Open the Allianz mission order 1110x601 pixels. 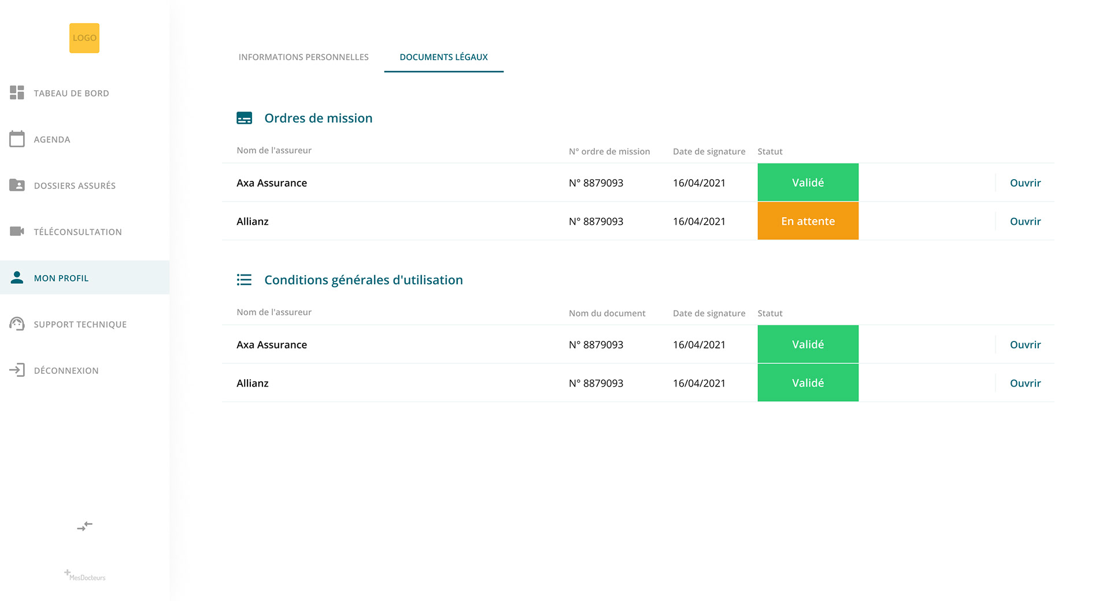pos(1025,221)
